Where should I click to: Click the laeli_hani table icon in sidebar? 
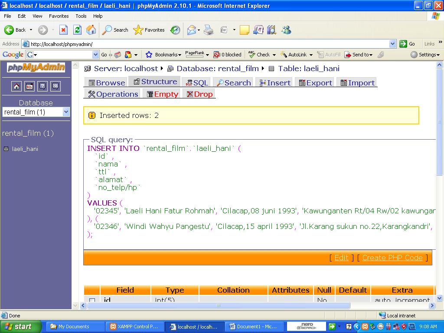[6, 149]
